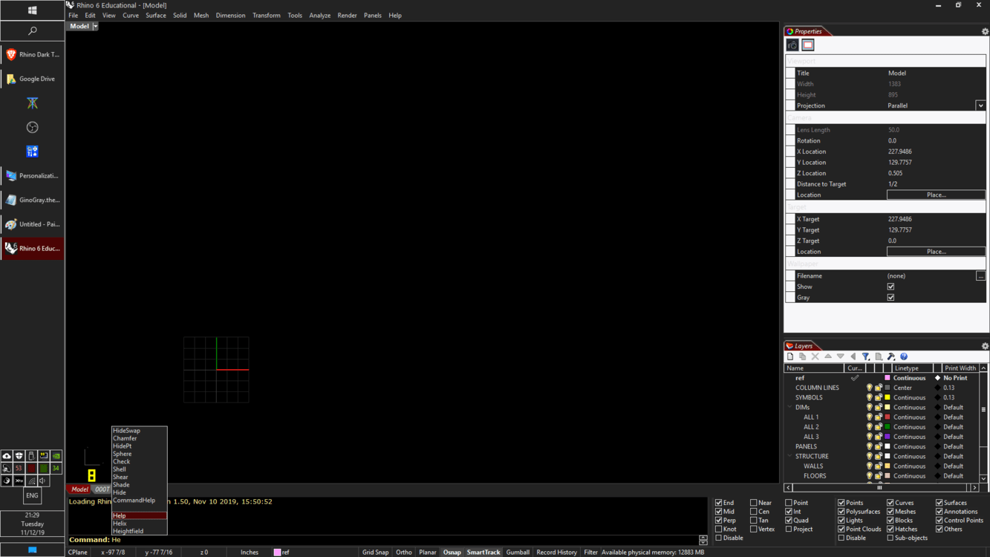Toggle visibility bulb of WALLS layer
Screen dimensions: 990x557
(869, 466)
